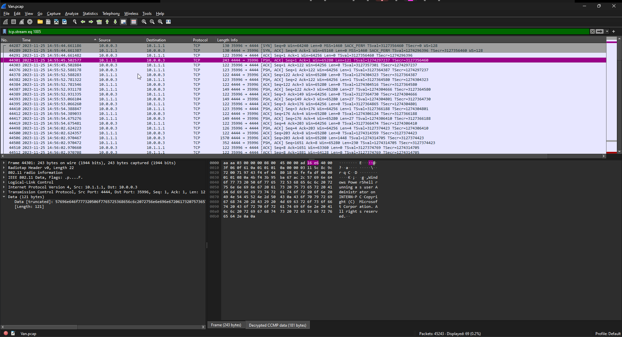622x337 pixels.
Task: Open the Wireless menu
Action: [x=131, y=14]
